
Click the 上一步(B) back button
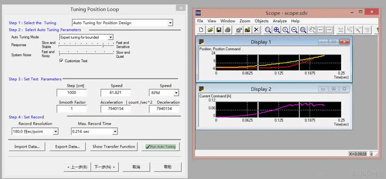tap(77, 167)
